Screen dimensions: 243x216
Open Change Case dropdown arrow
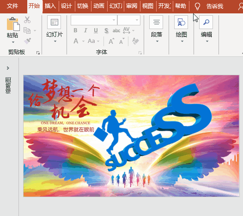[x=98, y=41]
